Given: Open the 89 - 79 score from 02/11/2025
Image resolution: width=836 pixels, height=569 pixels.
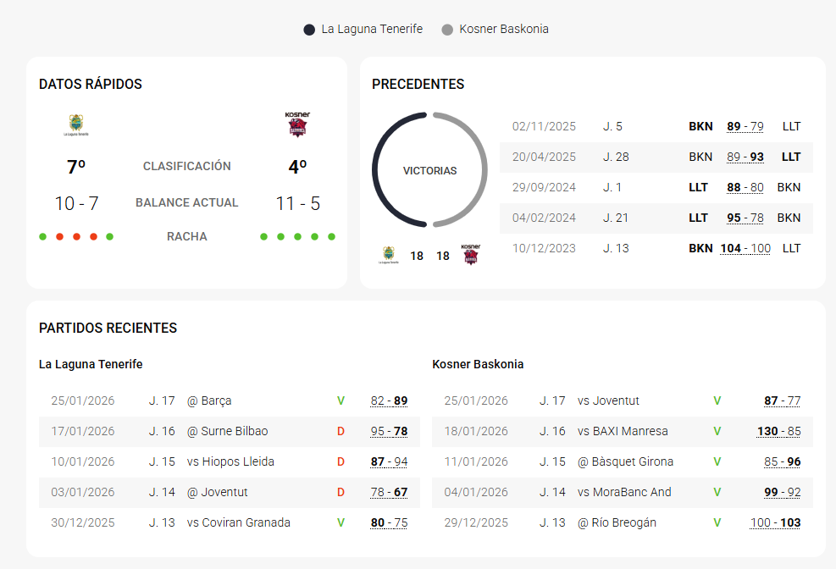Looking at the screenshot, I should pos(745,126).
